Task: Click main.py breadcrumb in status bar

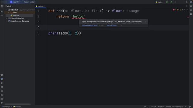Action: [x=17, y=107]
